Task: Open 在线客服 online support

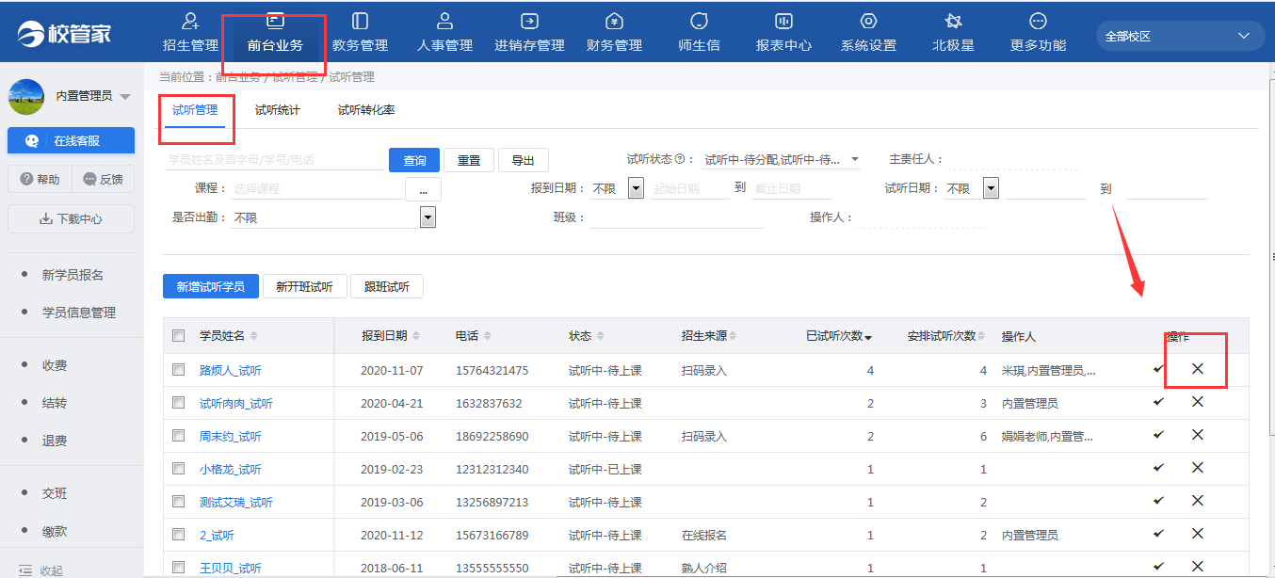Action: [x=71, y=140]
